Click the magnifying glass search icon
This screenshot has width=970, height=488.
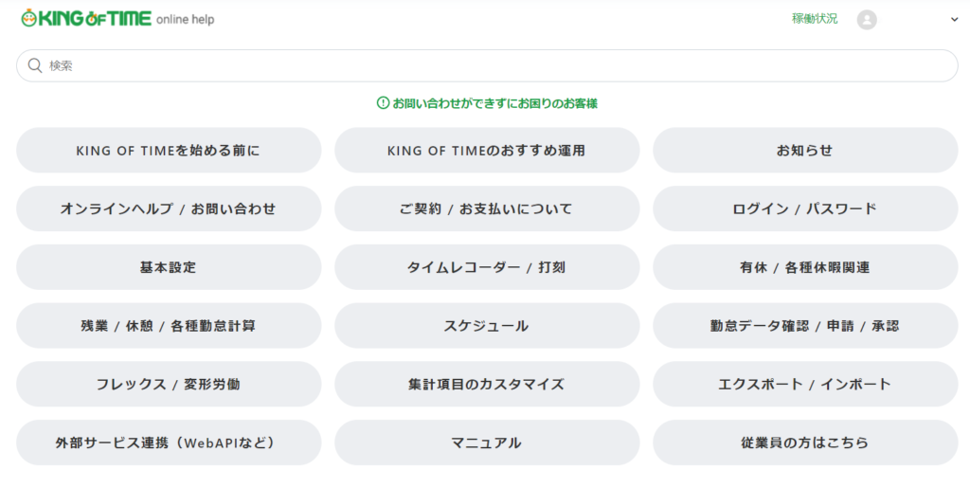click(35, 65)
